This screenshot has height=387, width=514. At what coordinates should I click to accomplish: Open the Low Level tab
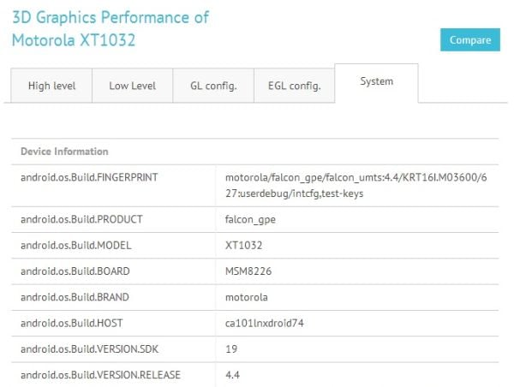tap(133, 86)
